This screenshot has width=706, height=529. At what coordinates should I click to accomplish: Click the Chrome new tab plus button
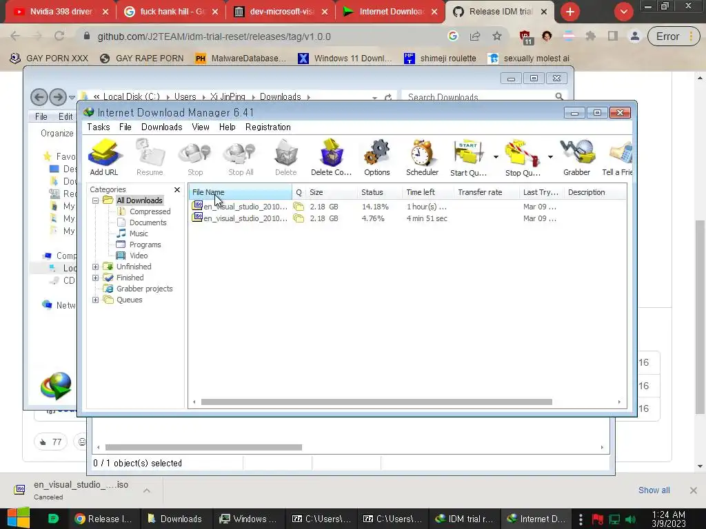pyautogui.click(x=570, y=12)
